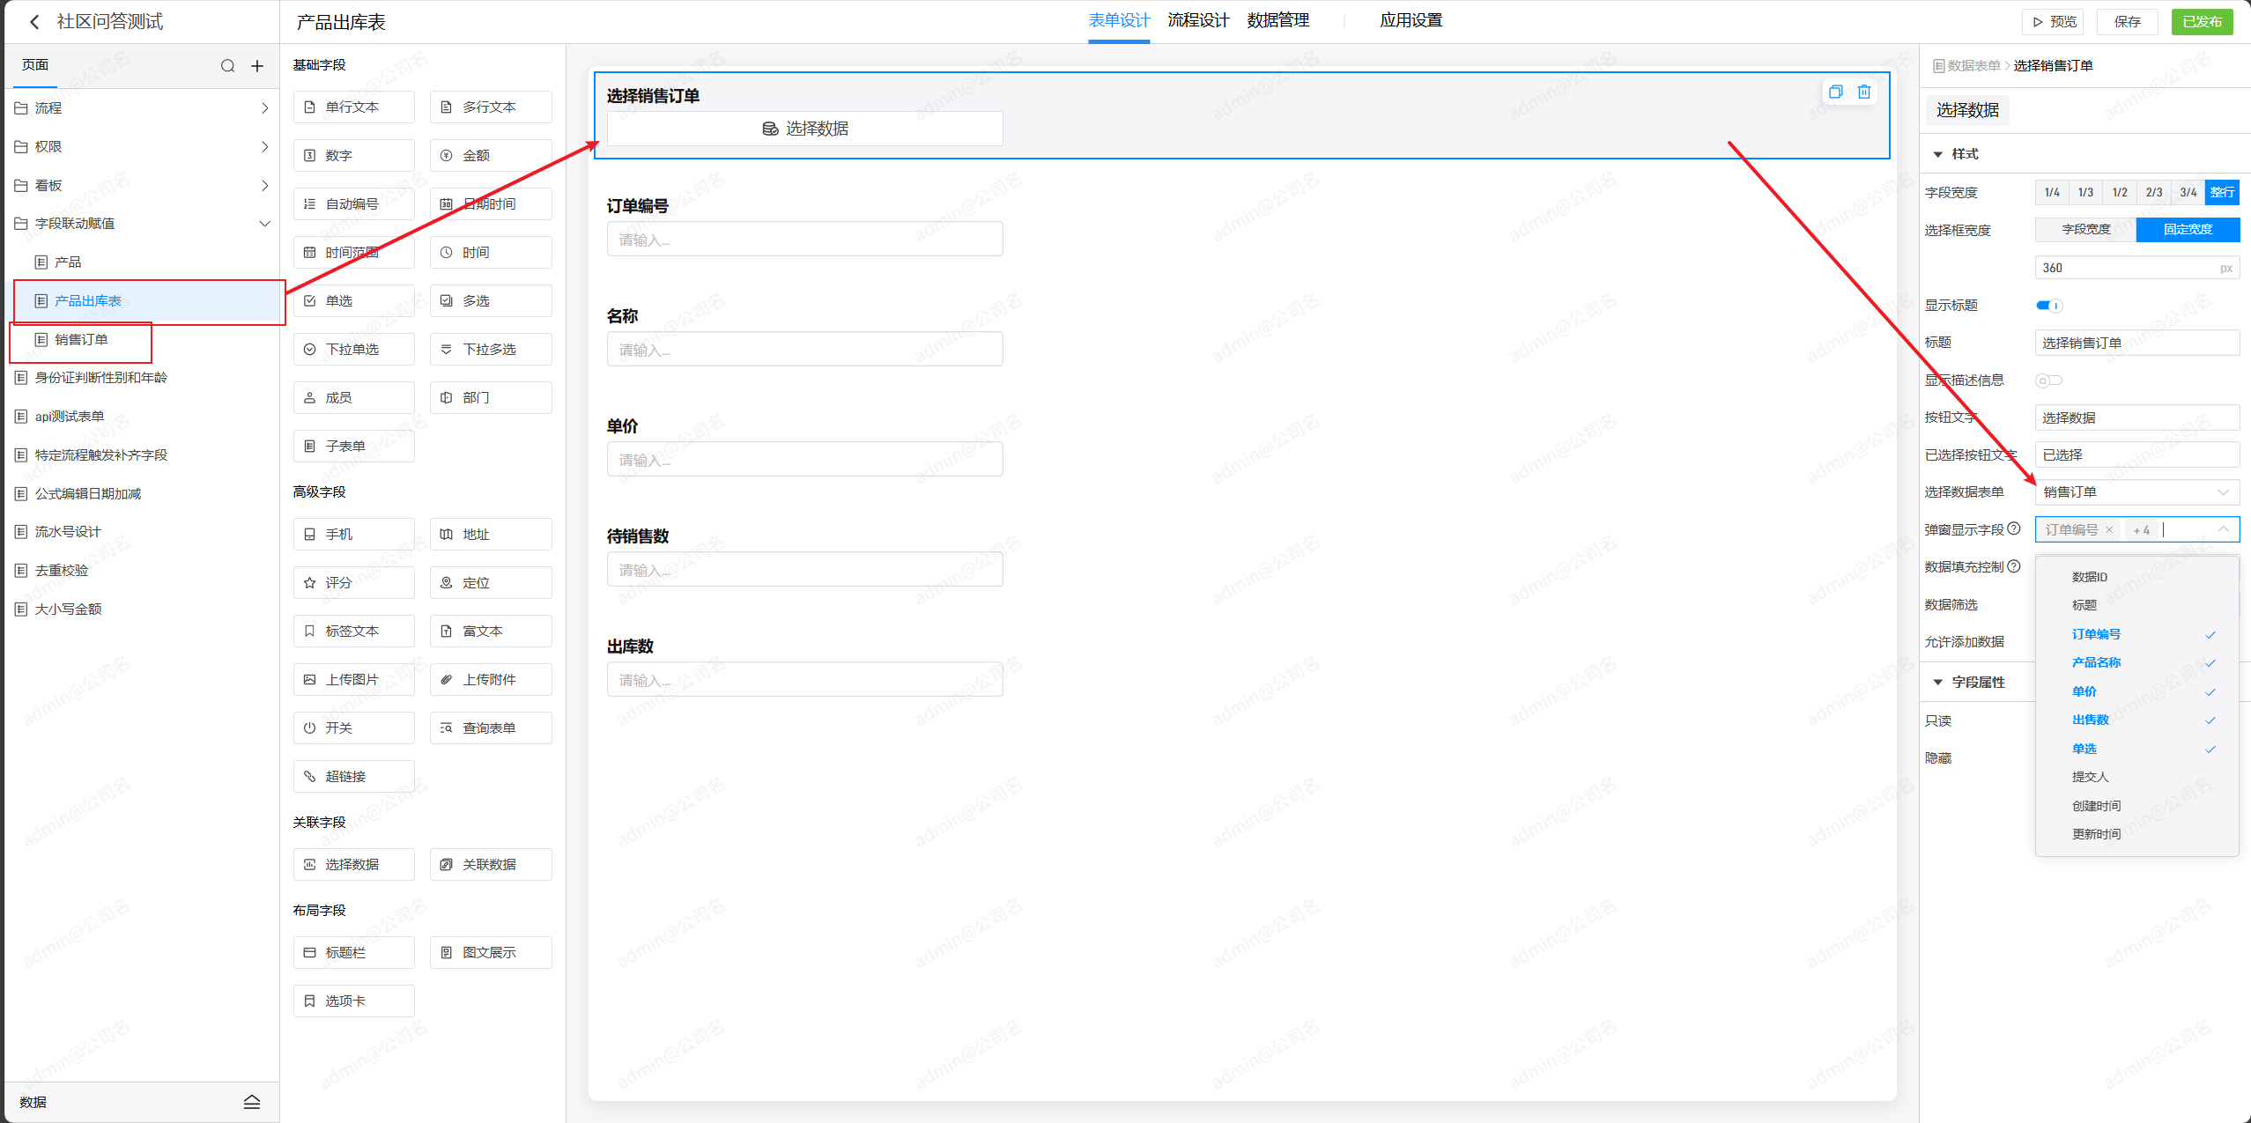Screen dimensions: 2251x1123
Task: Toggle the 显示标题 switch off
Action: [x=2049, y=306]
